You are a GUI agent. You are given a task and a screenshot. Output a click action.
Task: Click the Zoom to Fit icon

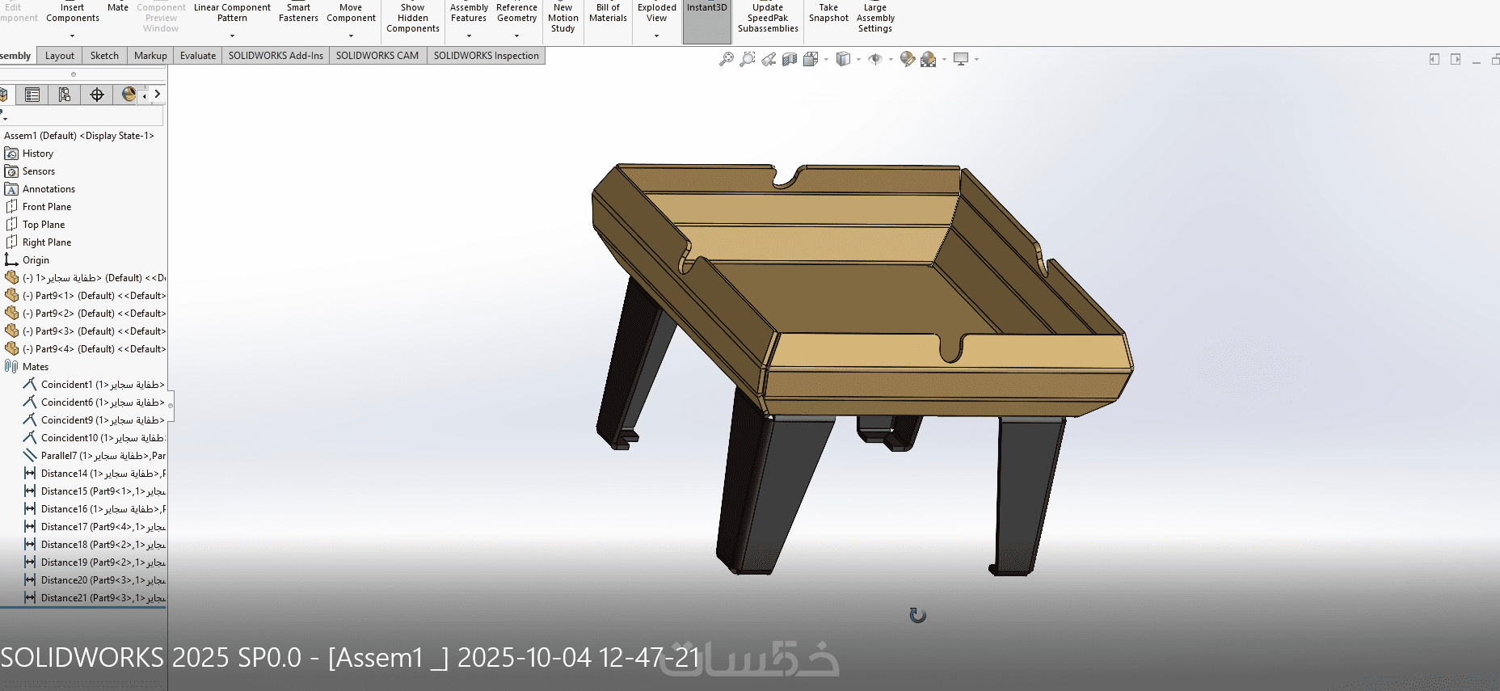click(x=727, y=59)
